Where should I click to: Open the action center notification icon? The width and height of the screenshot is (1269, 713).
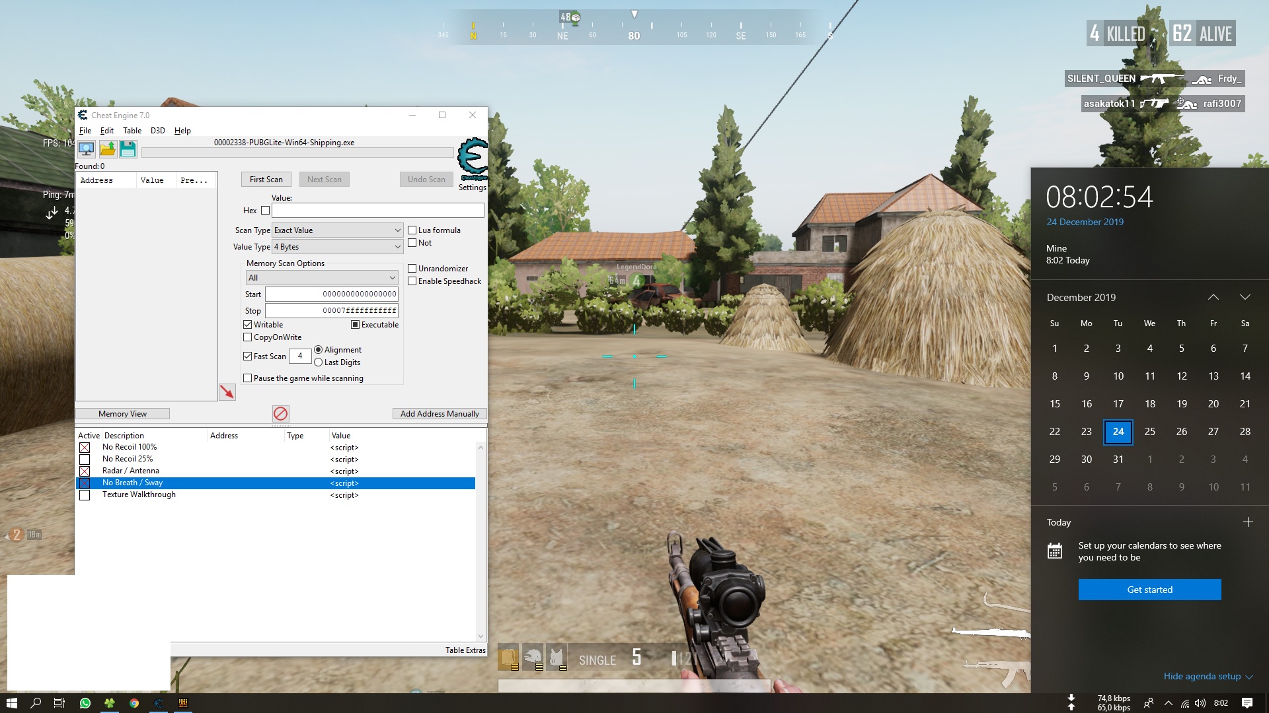click(1247, 703)
